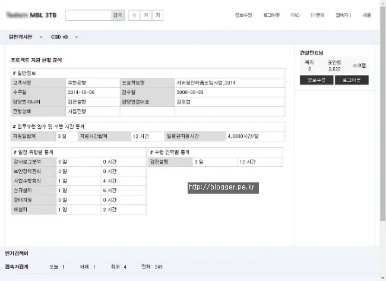Click the 사업수행회의 row label
Image resolution: width=386 pixels, height=281 pixels.
click(x=27, y=181)
